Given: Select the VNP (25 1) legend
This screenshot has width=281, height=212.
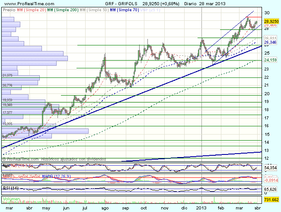Looking at the screenshot, I should coord(150,10).
